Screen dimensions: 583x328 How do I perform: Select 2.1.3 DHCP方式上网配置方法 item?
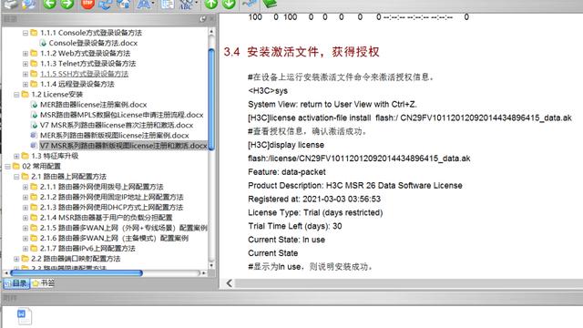[111, 208]
